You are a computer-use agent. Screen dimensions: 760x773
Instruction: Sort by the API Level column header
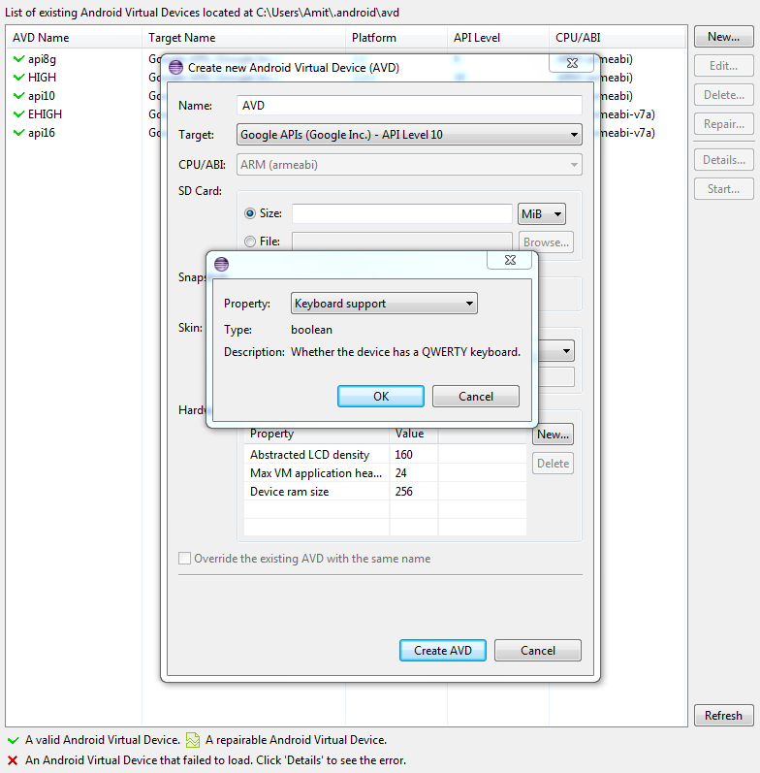pos(498,38)
